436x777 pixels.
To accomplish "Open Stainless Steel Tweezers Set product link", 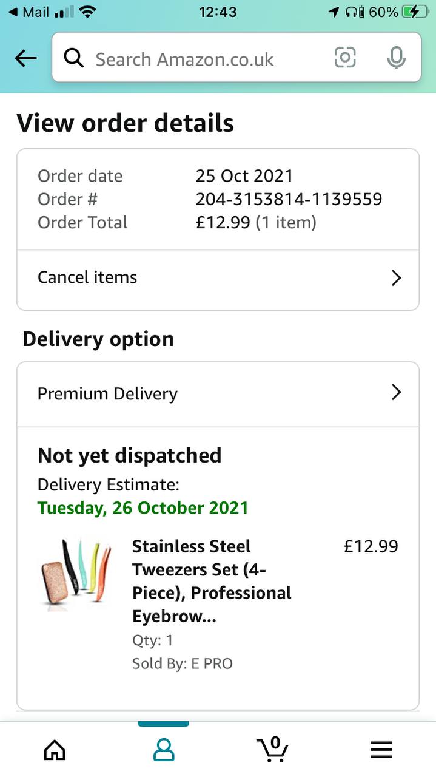I will [x=212, y=581].
